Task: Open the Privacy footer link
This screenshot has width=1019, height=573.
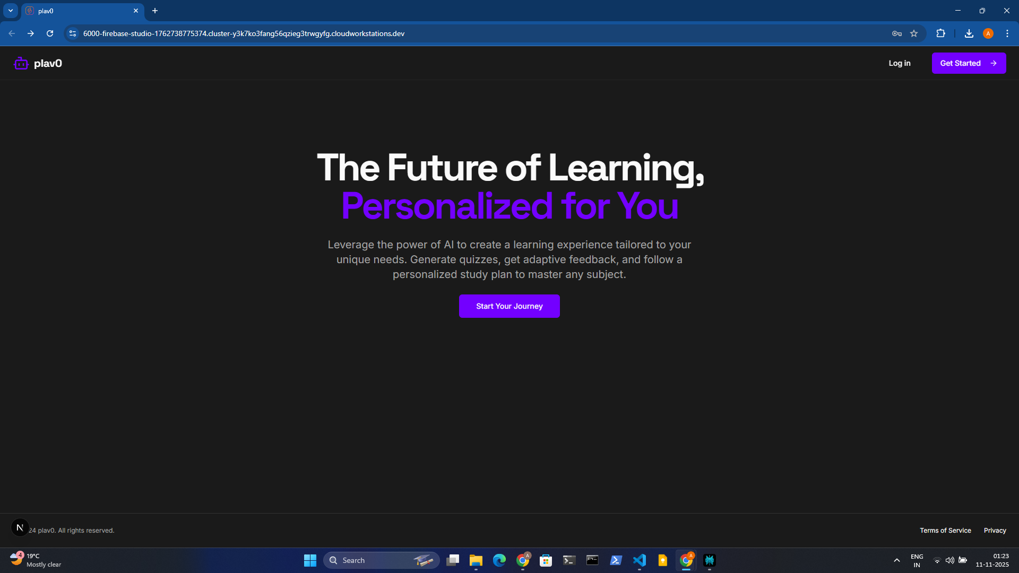Action: (x=995, y=531)
